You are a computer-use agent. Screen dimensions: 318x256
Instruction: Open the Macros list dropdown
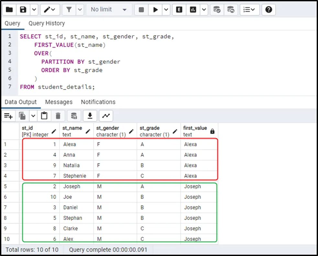pyautogui.click(x=249, y=10)
